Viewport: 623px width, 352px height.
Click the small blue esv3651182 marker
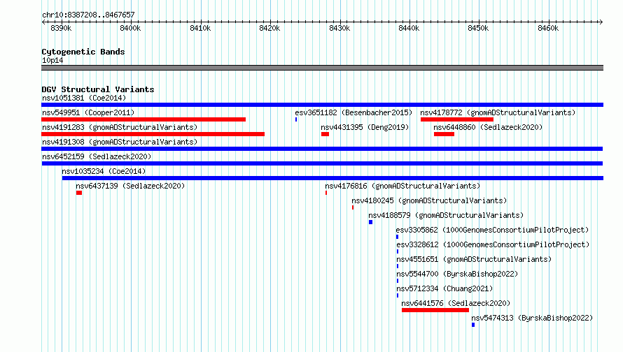tap(296, 119)
